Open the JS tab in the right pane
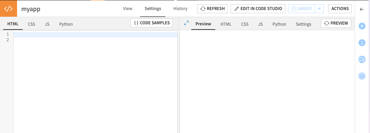370x133 pixels. [x=260, y=24]
